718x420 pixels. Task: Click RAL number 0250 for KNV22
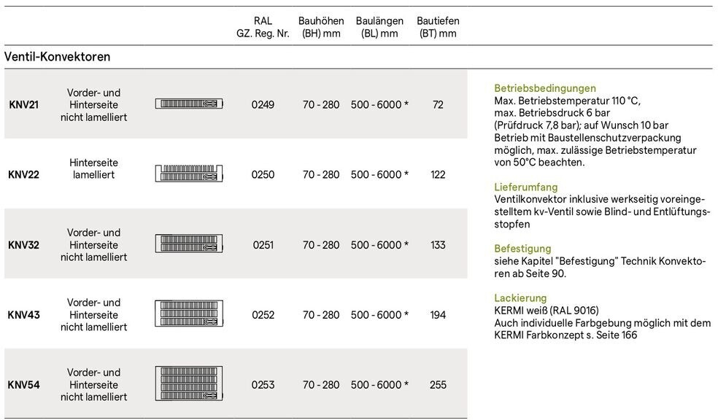263,175
